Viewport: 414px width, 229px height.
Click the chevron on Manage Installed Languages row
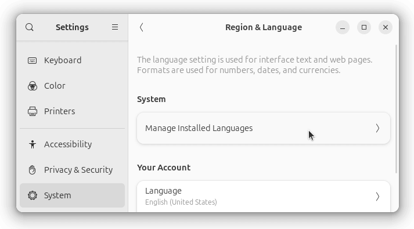click(377, 128)
